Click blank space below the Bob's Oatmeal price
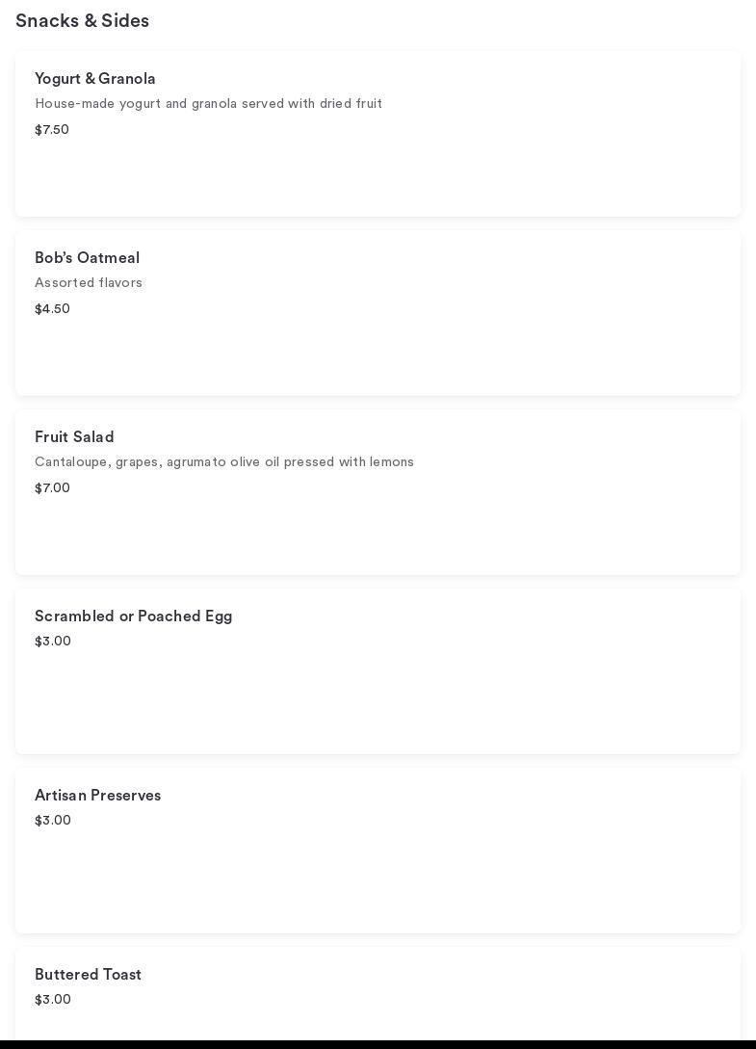Image resolution: width=756 pixels, height=1049 pixels. [378, 354]
